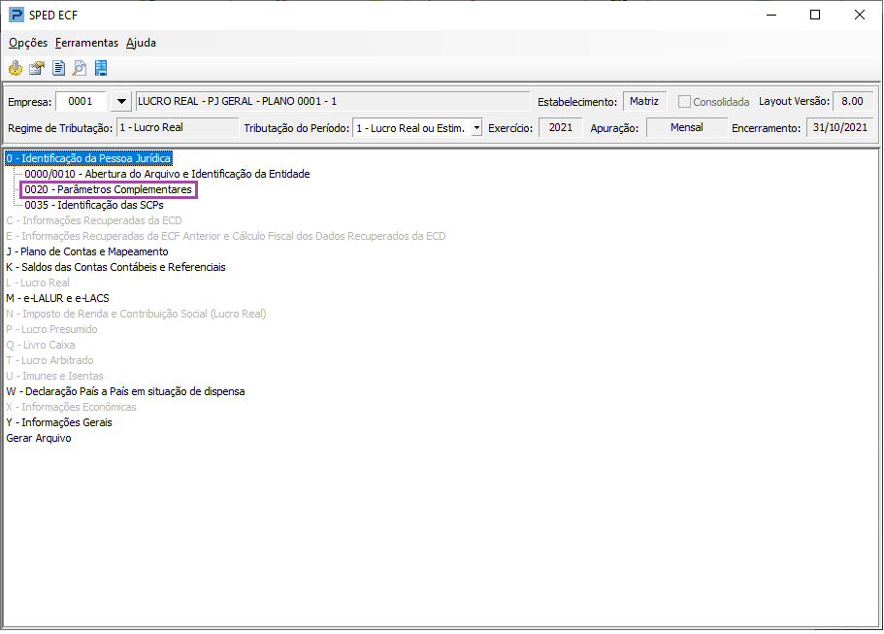Minimize the SPED ECF window

(771, 16)
